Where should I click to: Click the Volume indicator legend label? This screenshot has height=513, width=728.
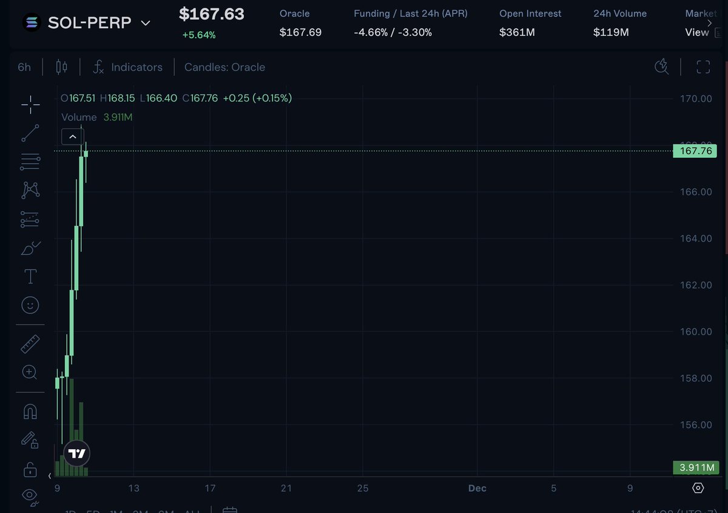pos(79,117)
